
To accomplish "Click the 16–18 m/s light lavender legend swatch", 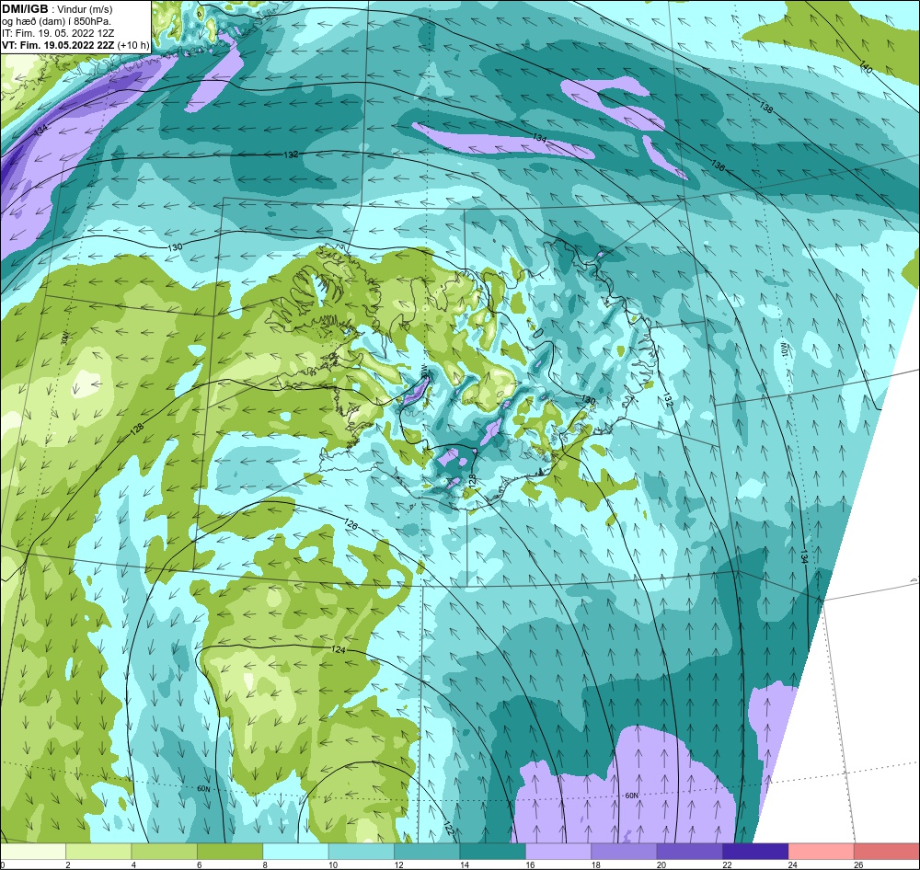I will (558, 851).
